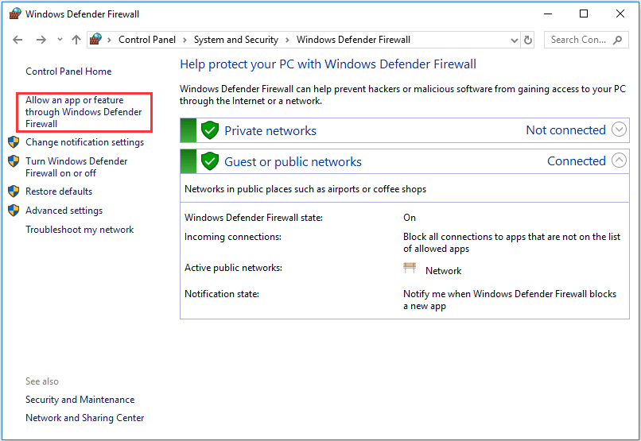Viewport: 641px width, 441px height.
Task: Close the Windows Defender Firewall window
Action: click(x=620, y=14)
